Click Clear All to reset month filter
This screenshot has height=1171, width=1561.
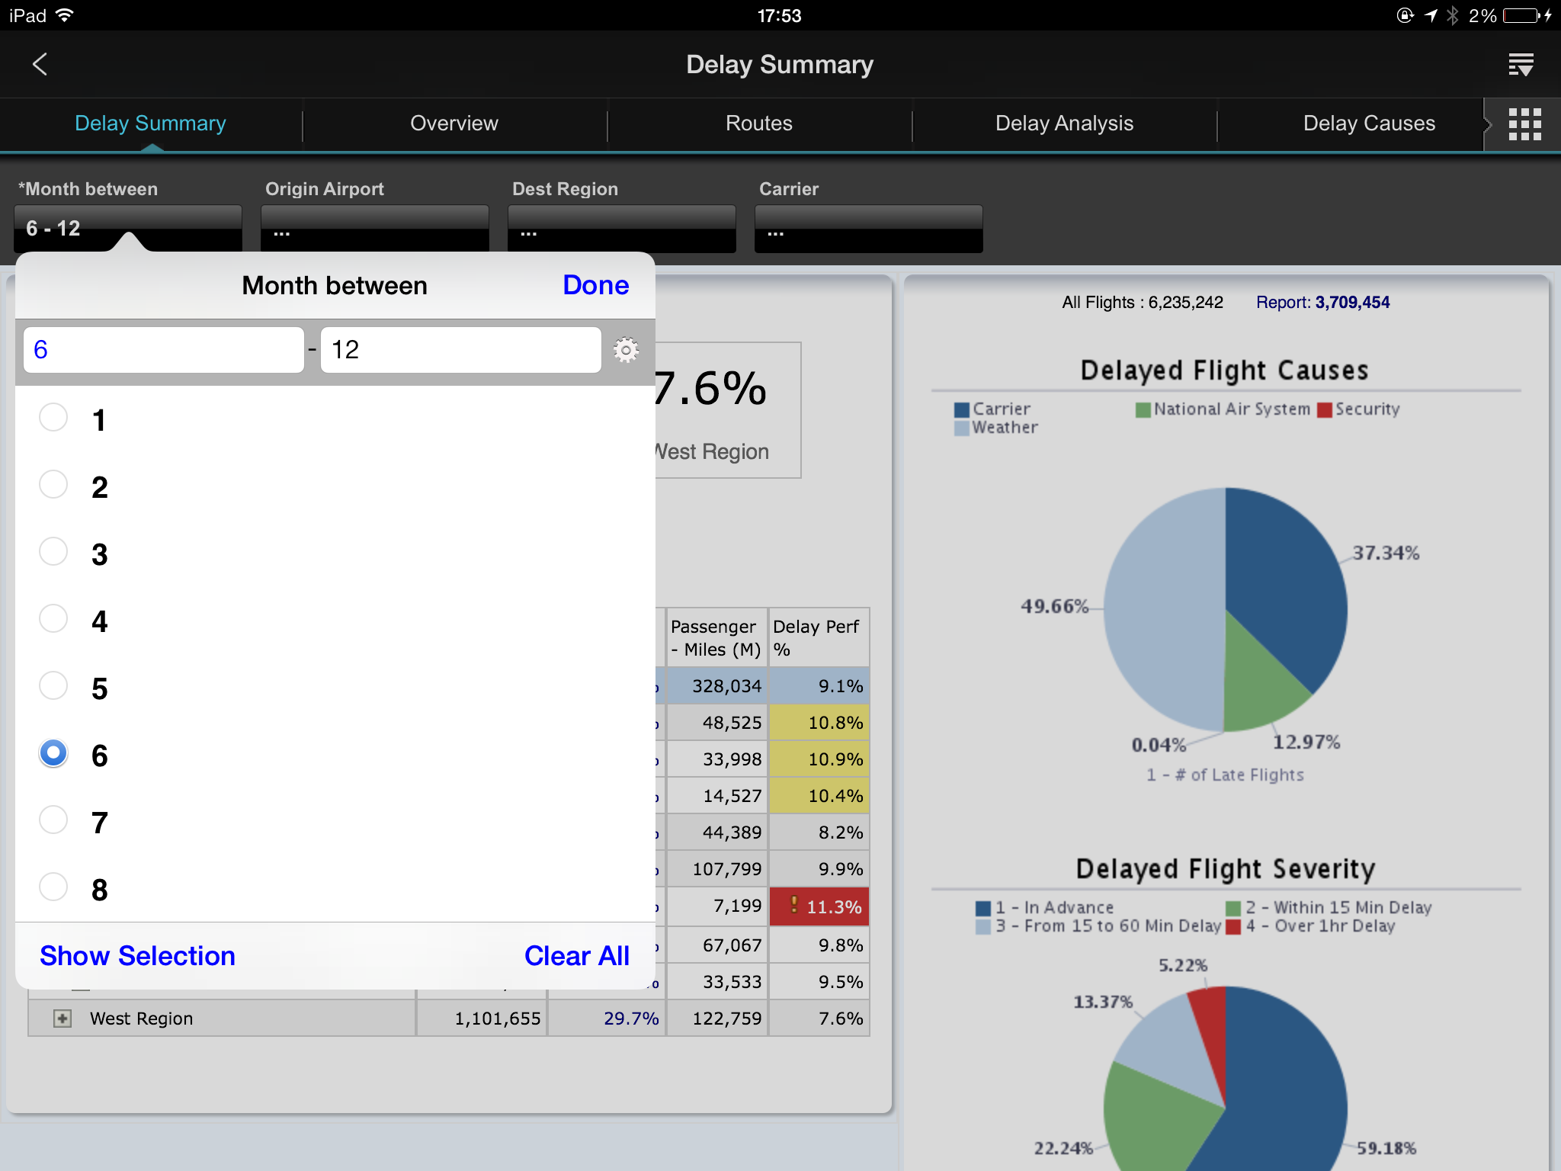point(576,953)
